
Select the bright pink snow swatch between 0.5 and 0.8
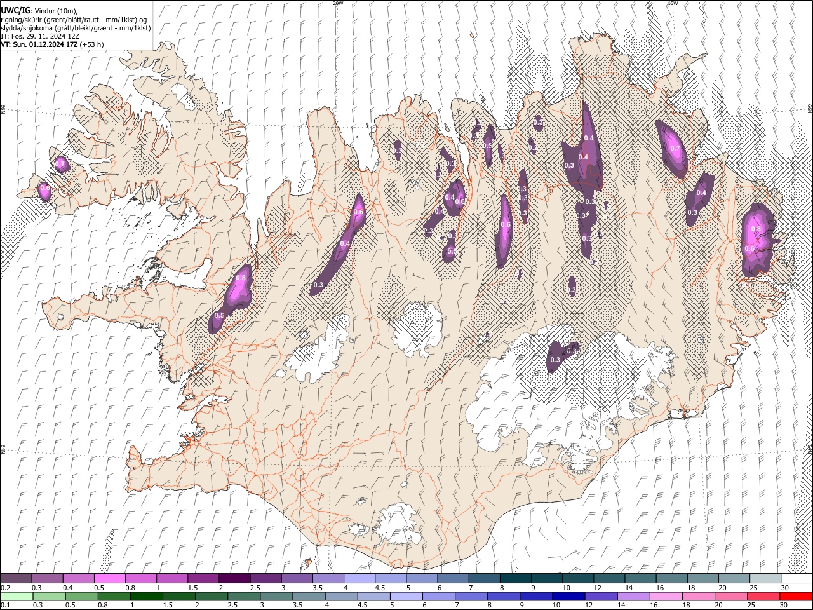pyautogui.click(x=109, y=579)
